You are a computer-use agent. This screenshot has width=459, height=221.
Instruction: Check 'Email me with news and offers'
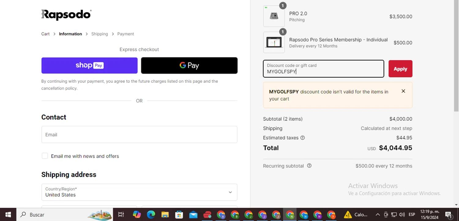(x=45, y=156)
